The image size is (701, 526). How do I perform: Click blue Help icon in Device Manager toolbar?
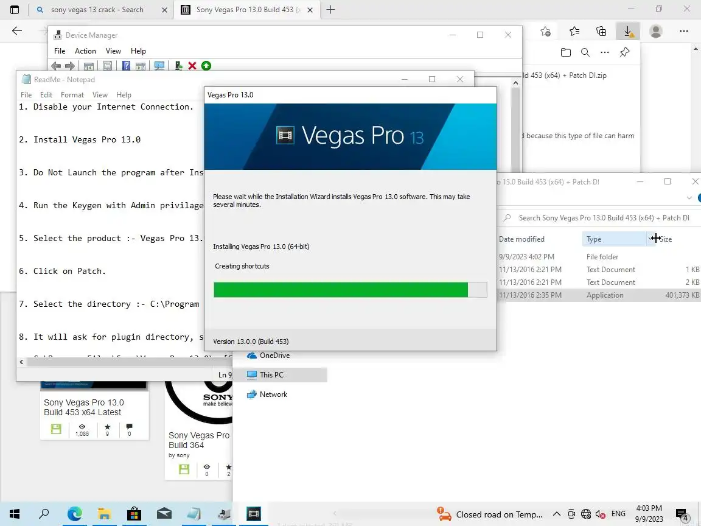point(127,66)
